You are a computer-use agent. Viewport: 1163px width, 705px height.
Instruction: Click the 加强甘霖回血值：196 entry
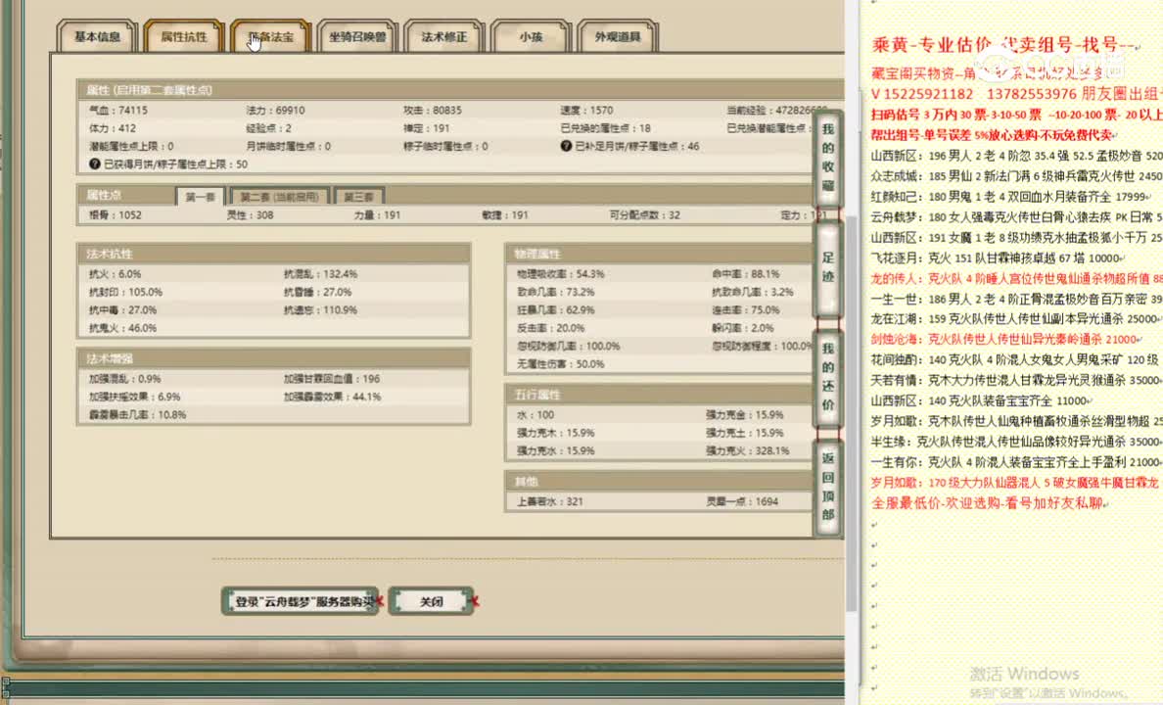(332, 379)
